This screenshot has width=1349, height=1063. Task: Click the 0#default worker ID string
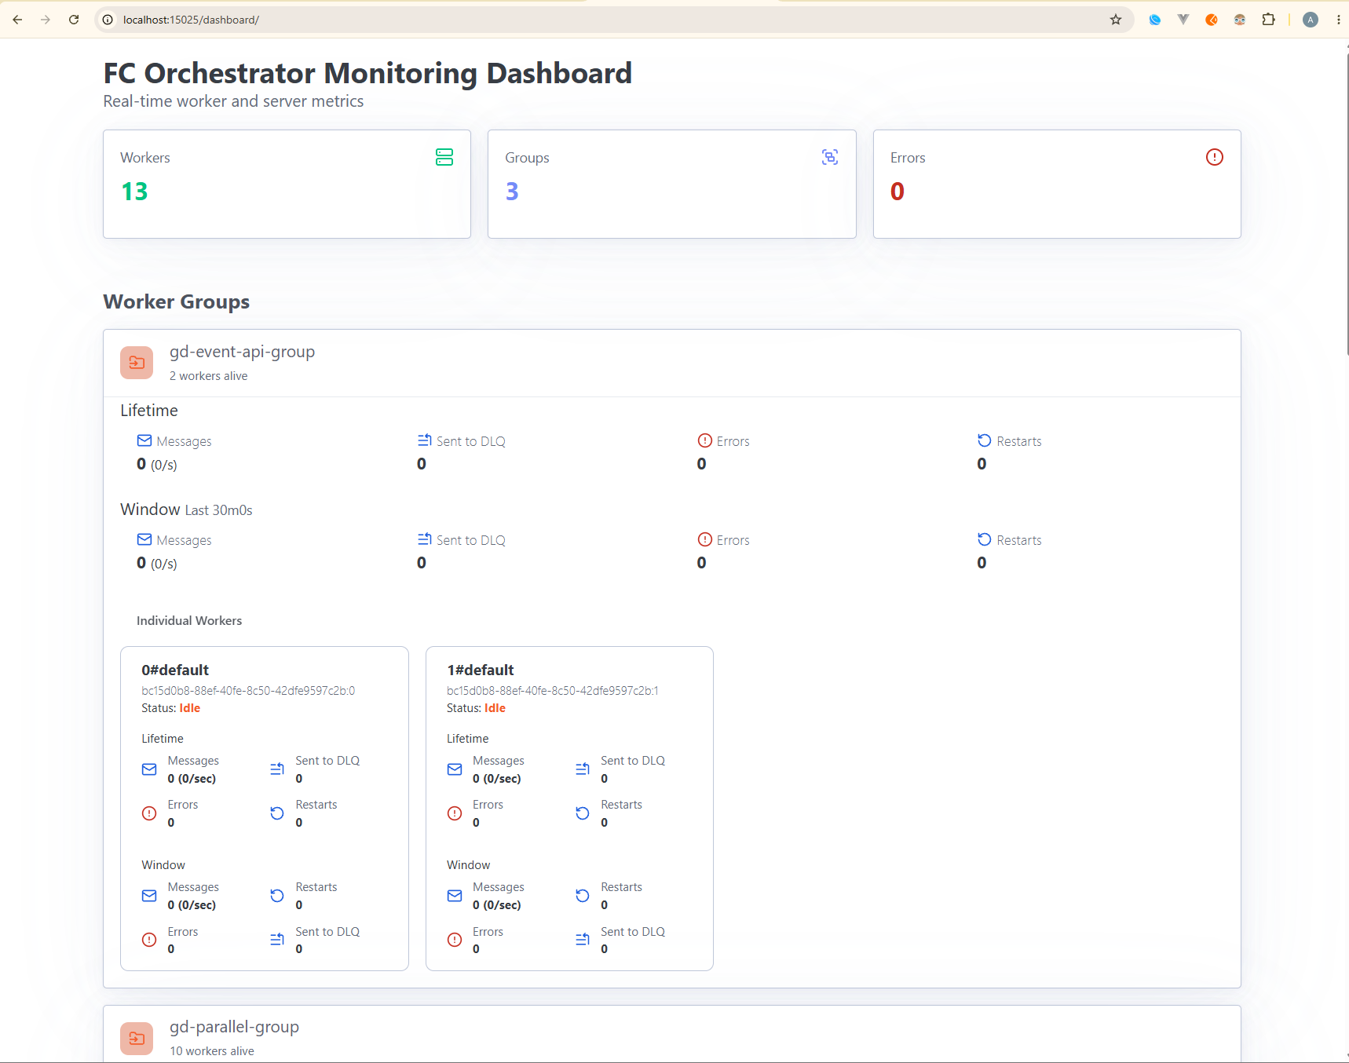(x=248, y=691)
